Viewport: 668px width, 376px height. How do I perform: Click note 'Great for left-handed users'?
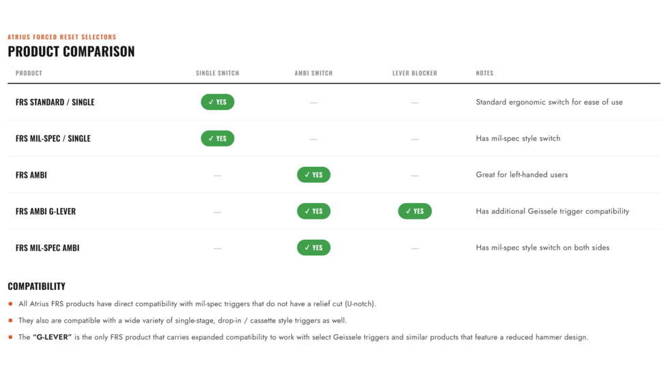[522, 174]
